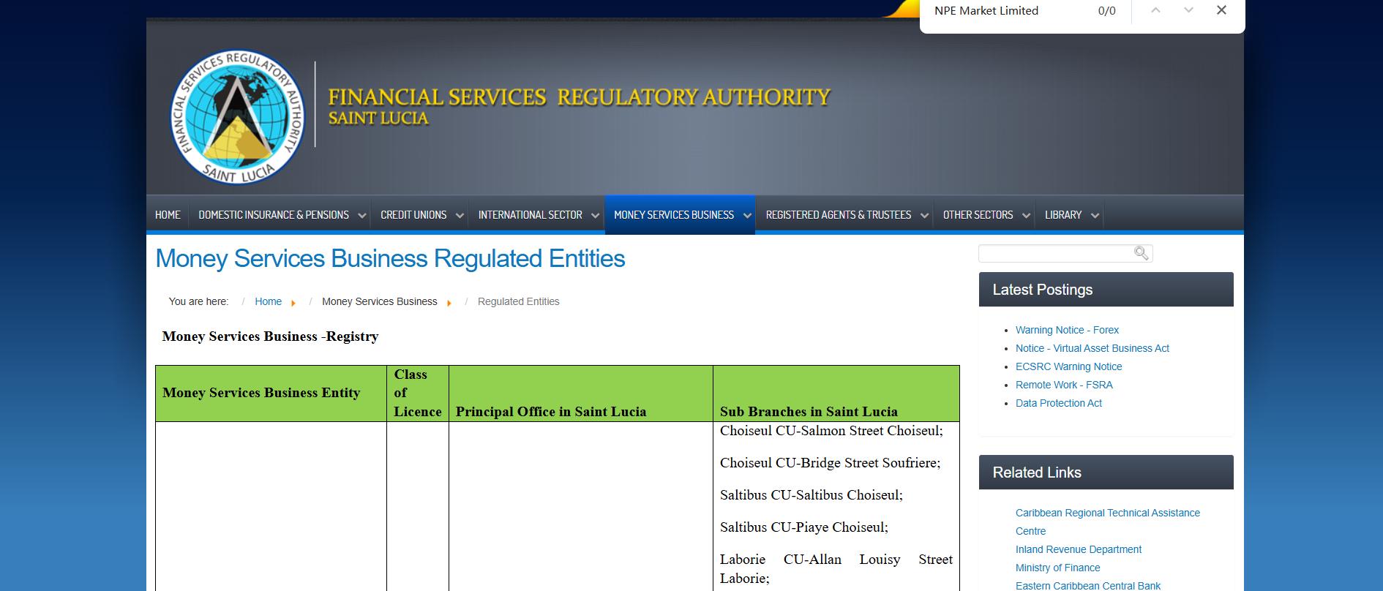Image resolution: width=1383 pixels, height=591 pixels.
Task: Click the 0/0 find results counter
Action: (1106, 11)
